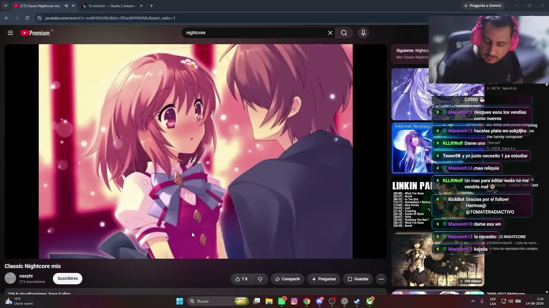
Task: Open the 169 videos playlist thumbnail
Action: [437, 260]
